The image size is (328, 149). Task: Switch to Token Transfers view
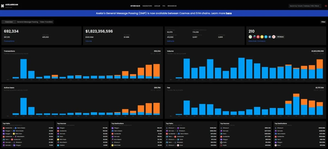click(46, 22)
